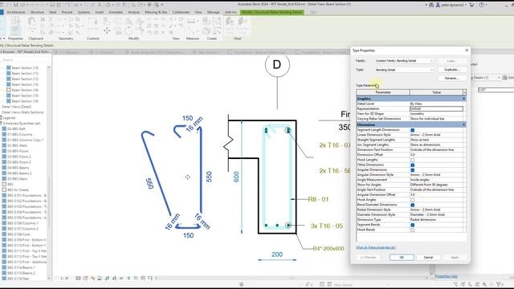Toggle Other Dimensions checkbox
This screenshot has height=289, width=514.
pyautogui.click(x=412, y=165)
